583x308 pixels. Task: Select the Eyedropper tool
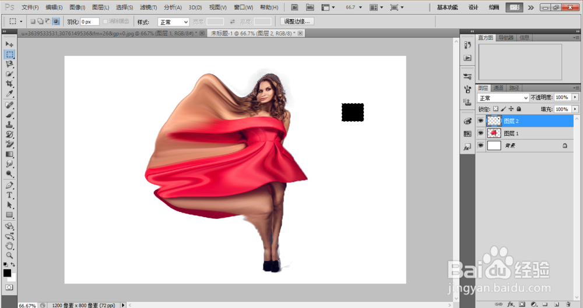point(9,93)
